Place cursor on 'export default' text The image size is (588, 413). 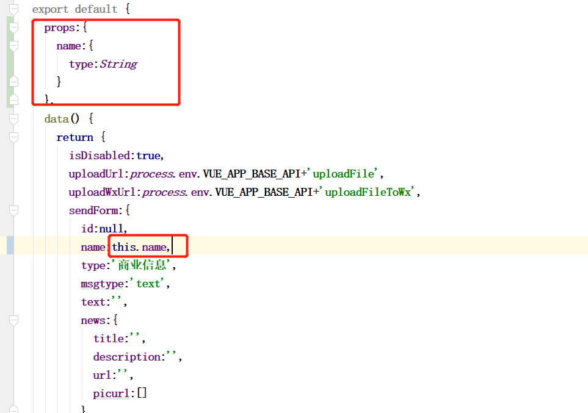point(74,9)
